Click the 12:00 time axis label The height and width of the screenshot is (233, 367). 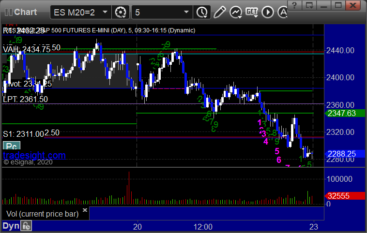[203, 227]
